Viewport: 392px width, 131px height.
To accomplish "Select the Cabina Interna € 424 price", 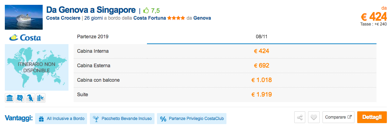I will point(262,51).
